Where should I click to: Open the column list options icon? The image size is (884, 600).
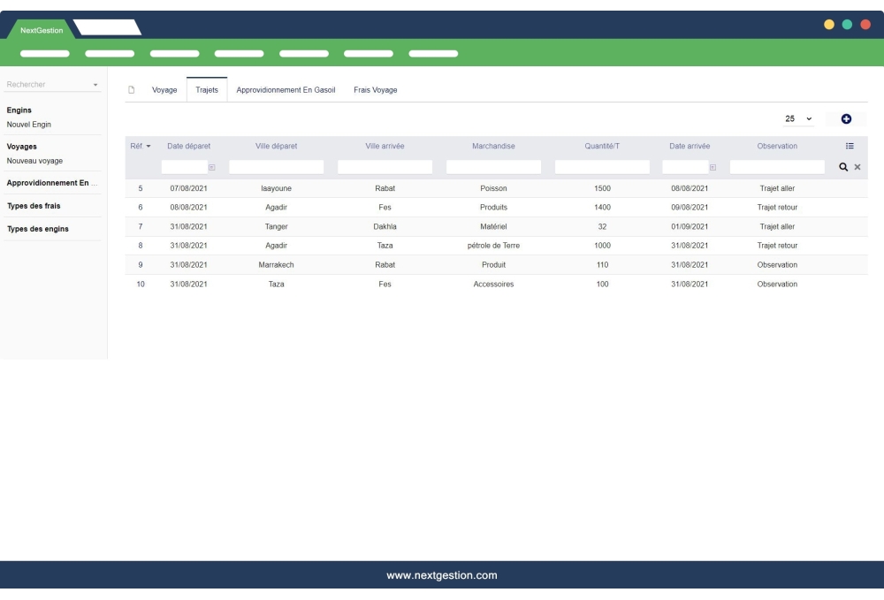coord(850,146)
